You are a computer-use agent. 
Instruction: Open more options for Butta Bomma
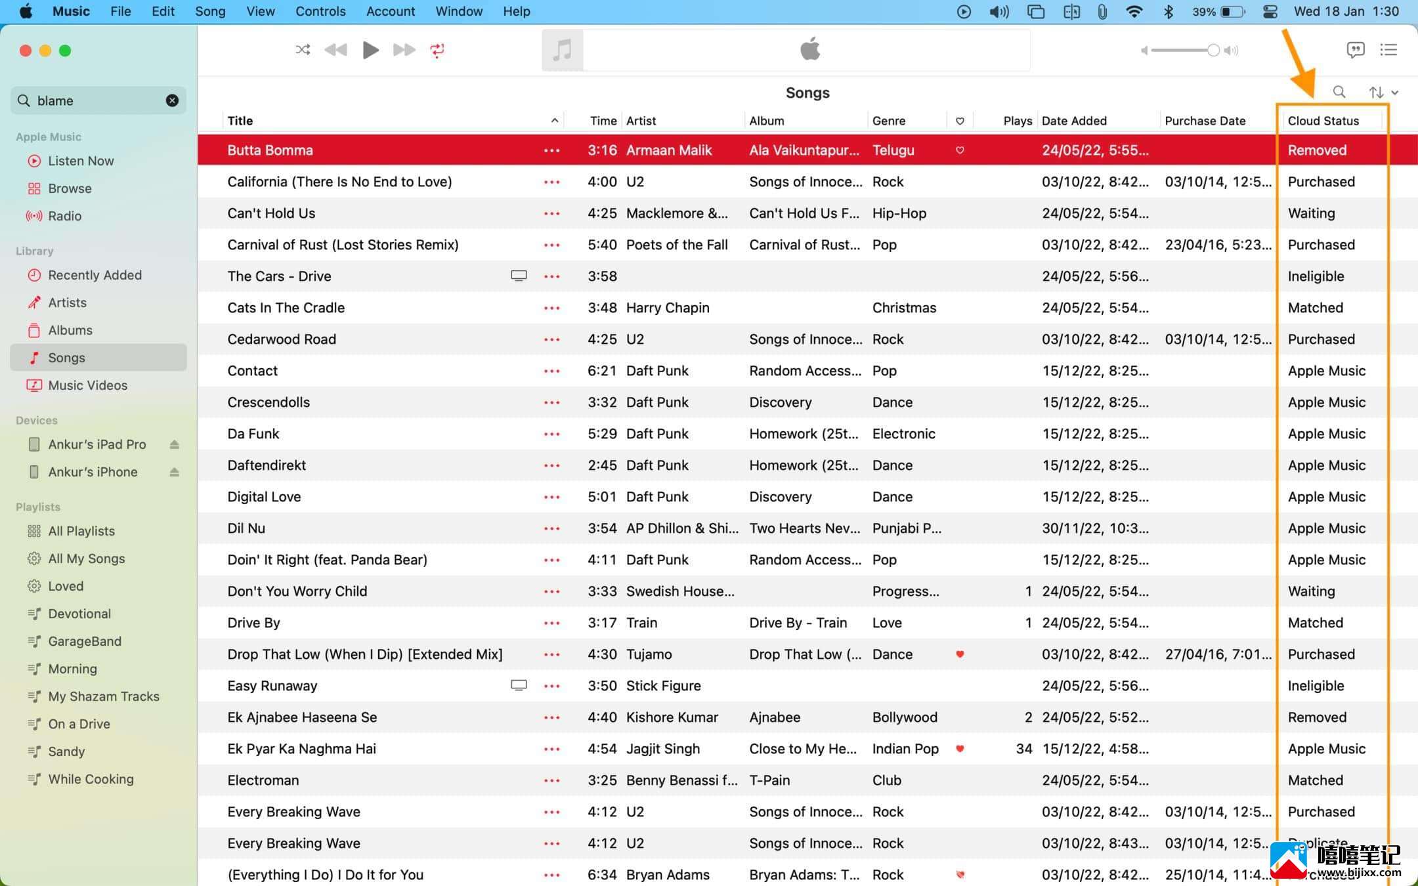551,150
